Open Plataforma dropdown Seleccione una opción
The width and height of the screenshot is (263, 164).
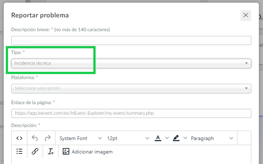coord(131,89)
